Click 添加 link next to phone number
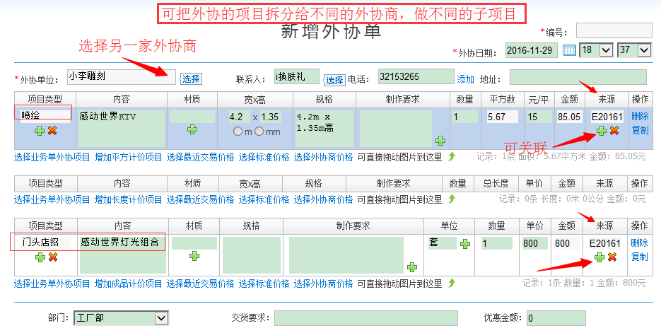This screenshot has width=661, height=333. tap(465, 78)
